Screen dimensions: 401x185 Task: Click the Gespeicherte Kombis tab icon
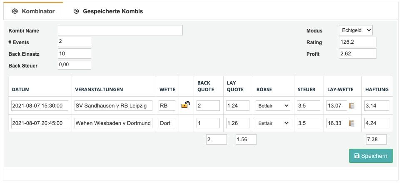pyautogui.click(x=76, y=11)
